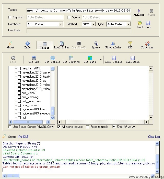Viewport: 164px width, 179px height.
Task: Open the Find Admin tool
Action: pyautogui.click(x=113, y=45)
